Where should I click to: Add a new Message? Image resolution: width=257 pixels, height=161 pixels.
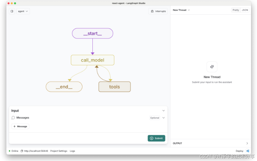coord(20,126)
